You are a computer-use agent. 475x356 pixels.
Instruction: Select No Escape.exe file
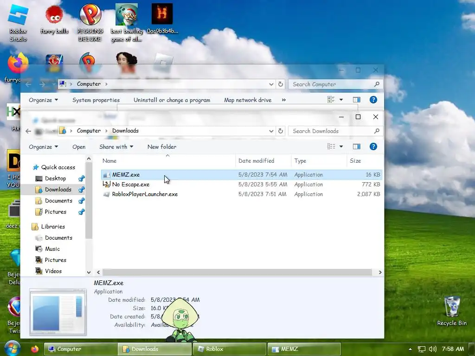point(130,184)
